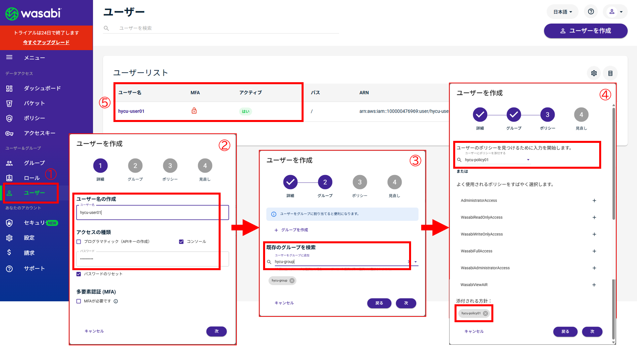Toggle the MFAが必要です checkbox
This screenshot has width=637, height=358.
[x=79, y=301]
